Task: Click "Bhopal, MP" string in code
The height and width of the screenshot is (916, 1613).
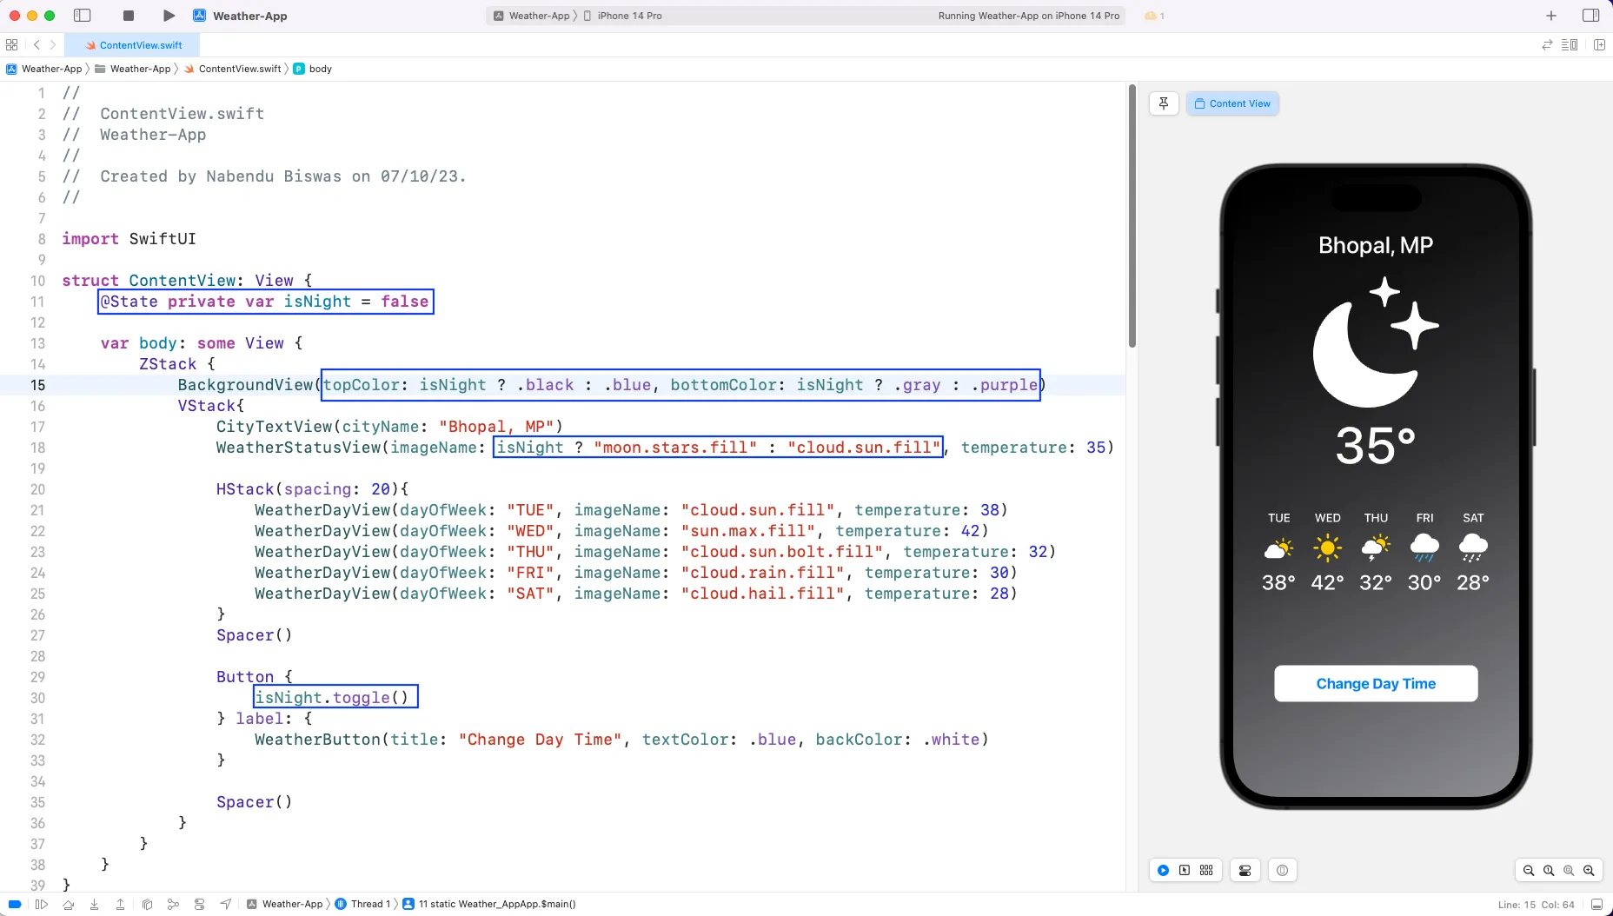Action: click(496, 427)
